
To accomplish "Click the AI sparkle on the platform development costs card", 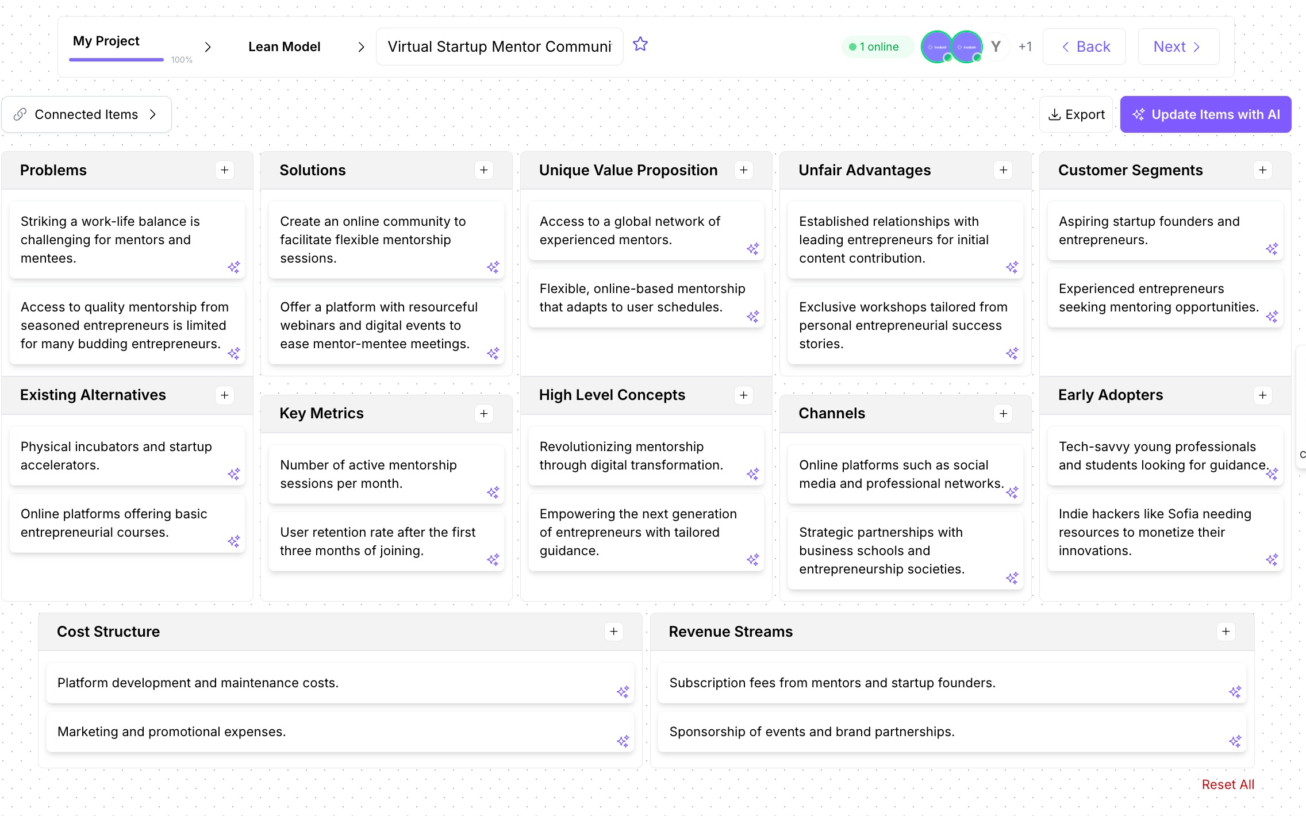I will [623, 692].
